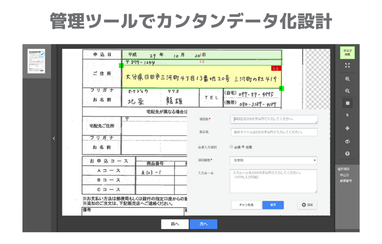This screenshot has width=382, height=244.
Task: Click the green タスク作成 button
Action: 347,52
